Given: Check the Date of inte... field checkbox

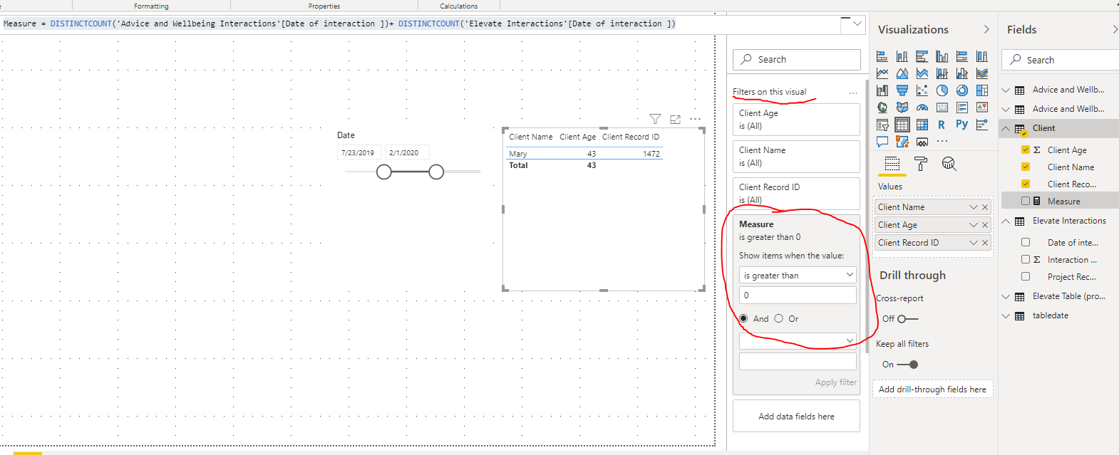Looking at the screenshot, I should pos(1026,242).
